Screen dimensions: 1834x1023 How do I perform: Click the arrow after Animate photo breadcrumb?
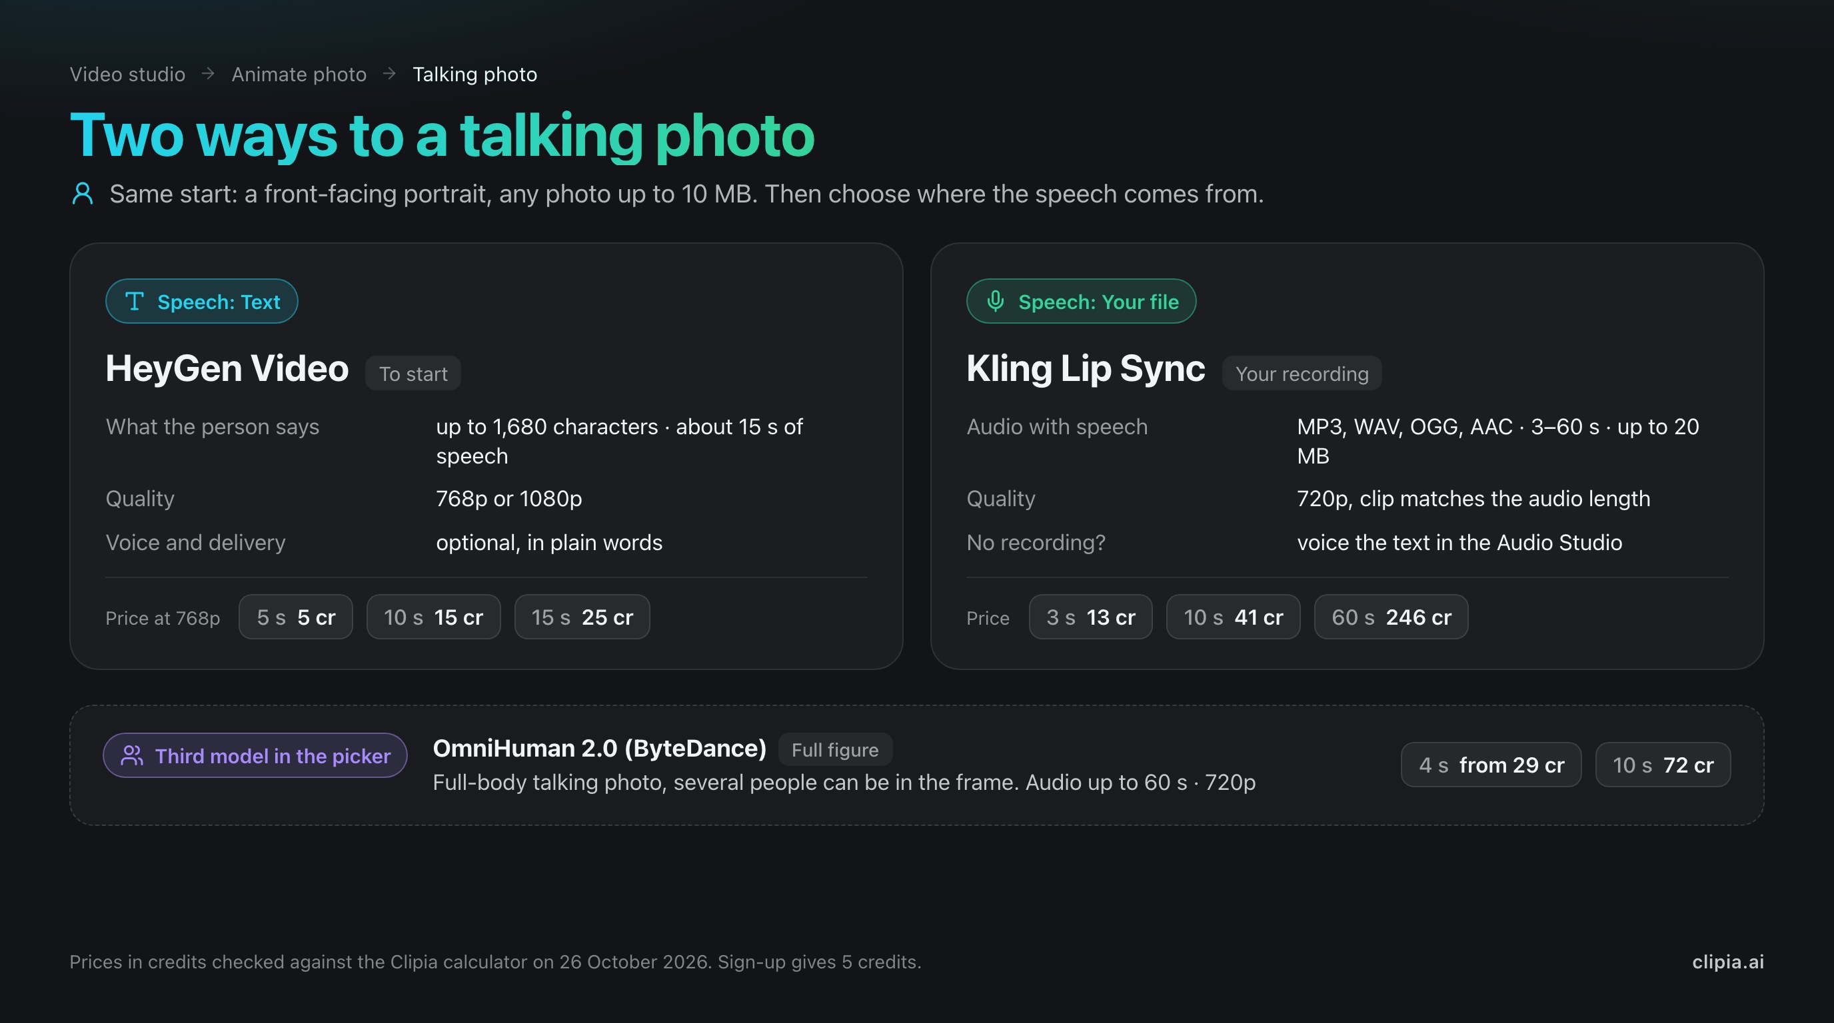tap(389, 73)
